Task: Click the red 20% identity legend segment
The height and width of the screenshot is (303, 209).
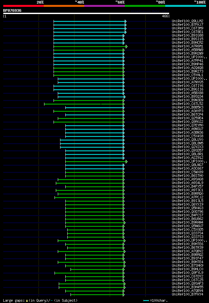Action: click(24, 6)
